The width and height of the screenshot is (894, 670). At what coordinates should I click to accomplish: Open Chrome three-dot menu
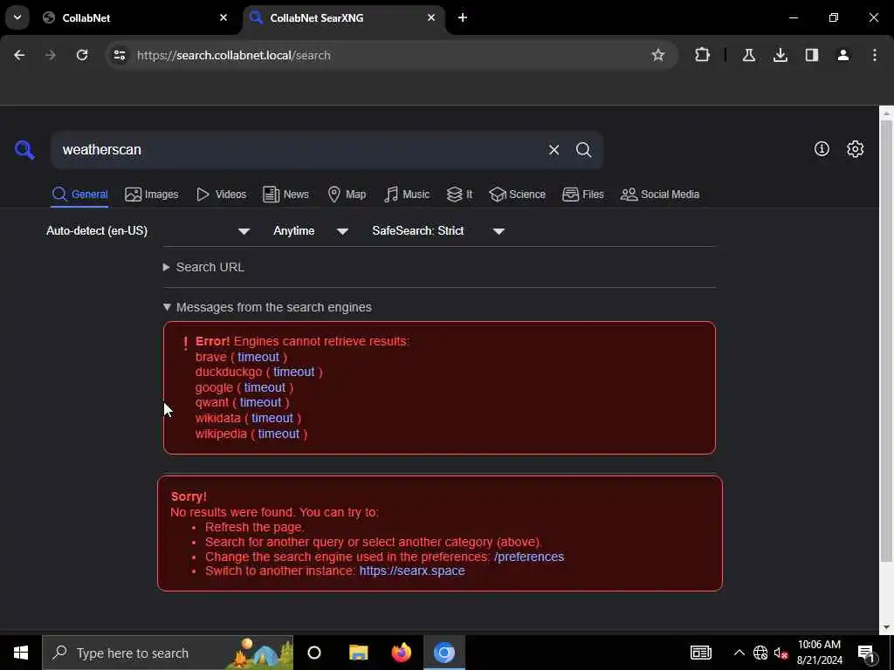coord(874,55)
